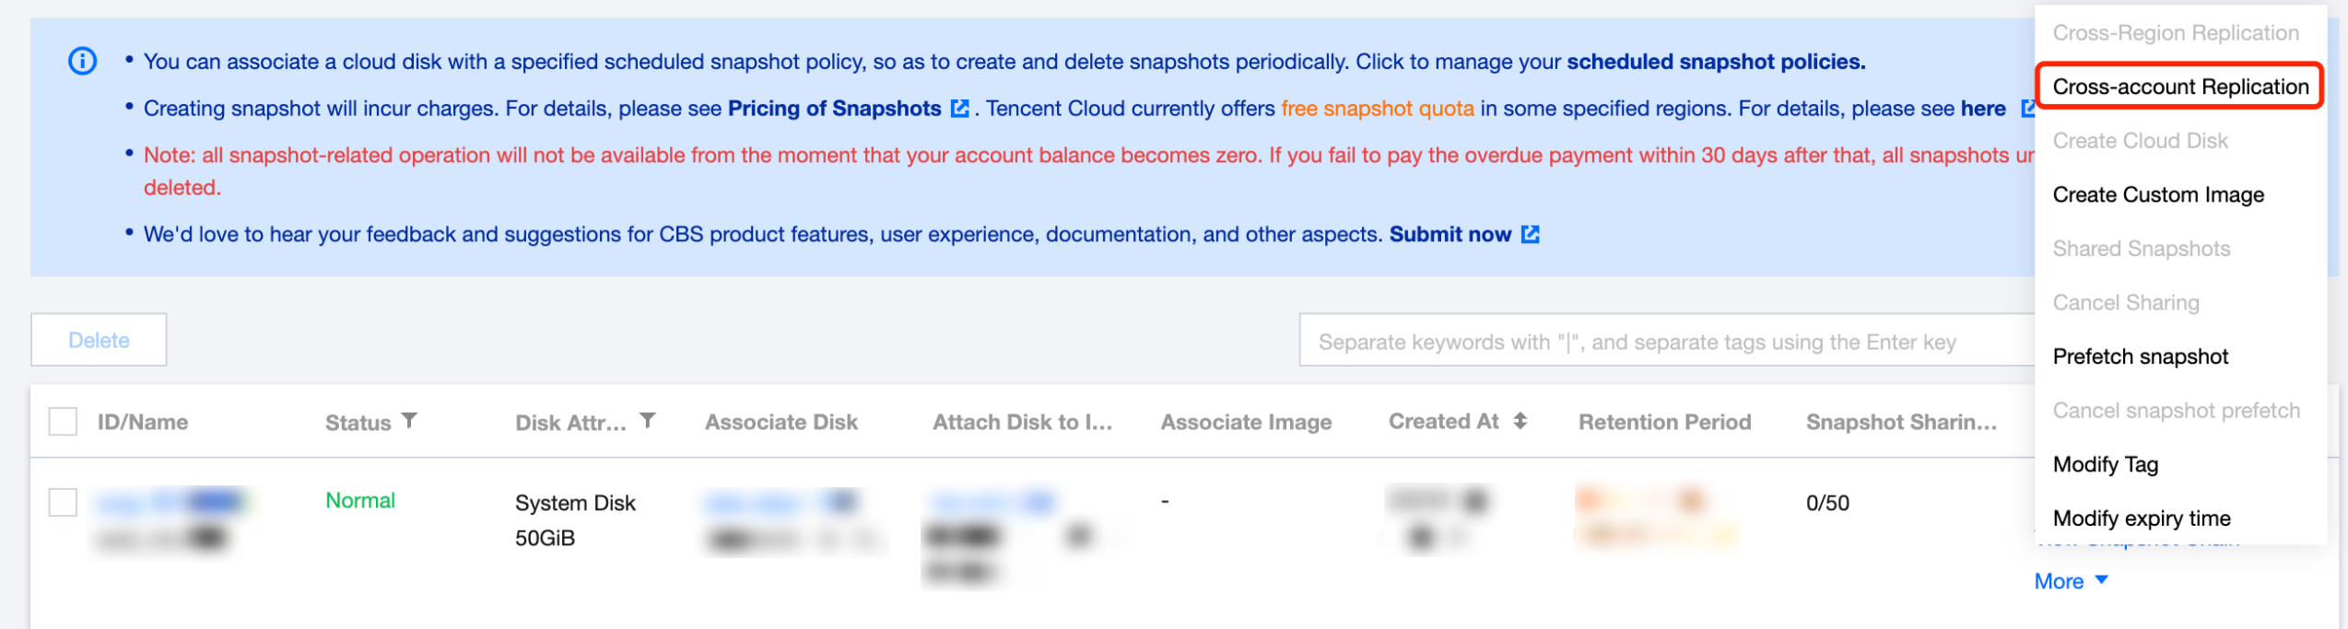Screen dimensions: 2348x629
Task: Expand the More dropdown in the row
Action: click(2071, 581)
